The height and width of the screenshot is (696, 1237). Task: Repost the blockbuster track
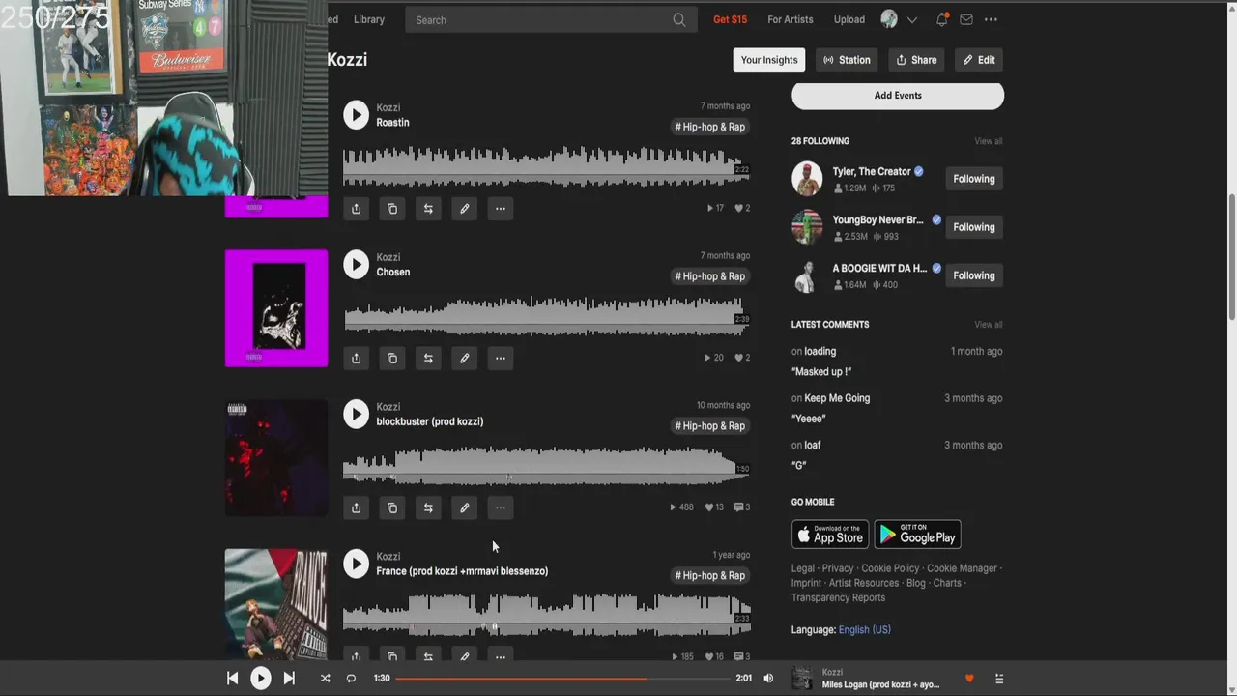click(428, 508)
